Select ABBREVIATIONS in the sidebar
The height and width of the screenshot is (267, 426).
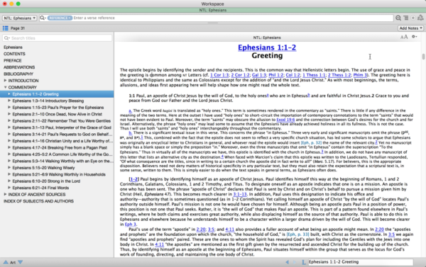(x=19, y=67)
